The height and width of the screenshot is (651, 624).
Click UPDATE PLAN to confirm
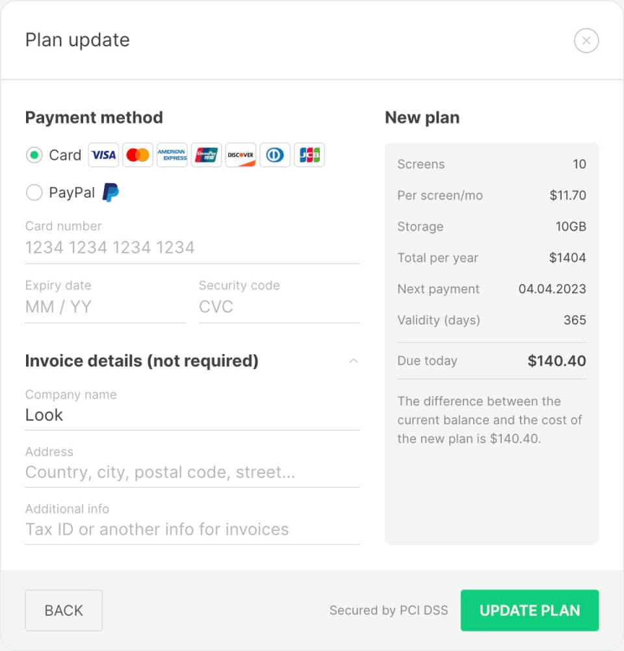pyautogui.click(x=529, y=610)
